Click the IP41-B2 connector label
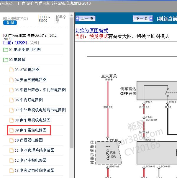This screenshot has height=178, width=177. pyautogui.click(x=114, y=140)
